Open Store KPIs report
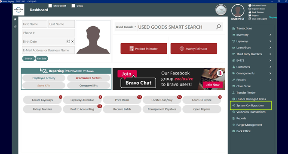This screenshot has height=154, width=288. (44, 86)
